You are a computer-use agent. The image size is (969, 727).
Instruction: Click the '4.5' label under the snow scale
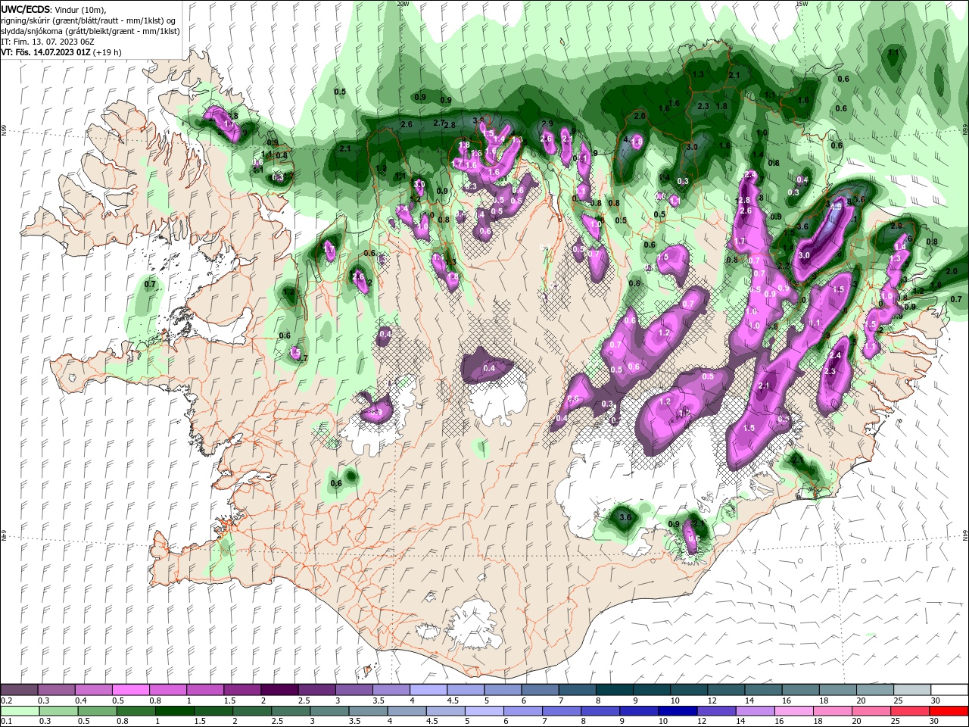pos(453,700)
